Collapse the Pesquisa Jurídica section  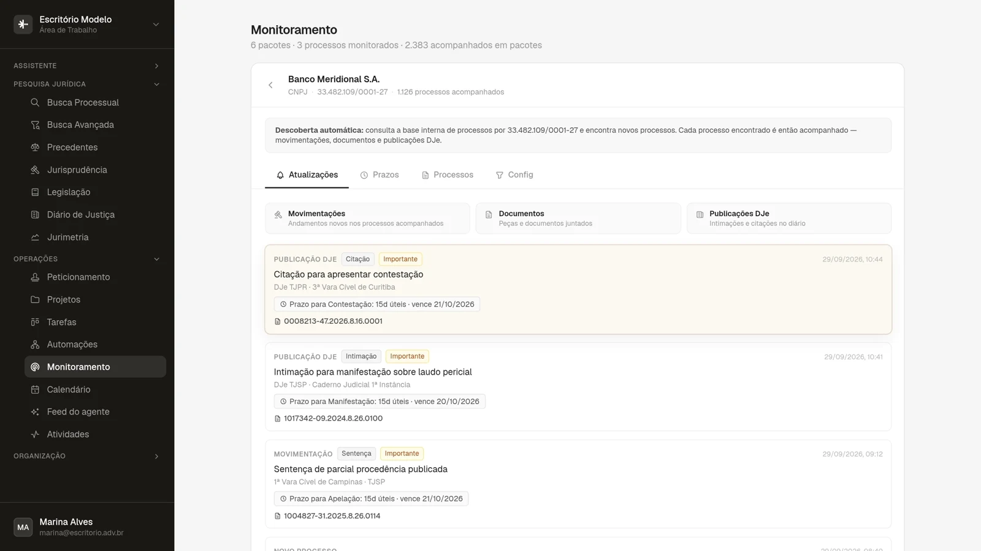(87, 84)
